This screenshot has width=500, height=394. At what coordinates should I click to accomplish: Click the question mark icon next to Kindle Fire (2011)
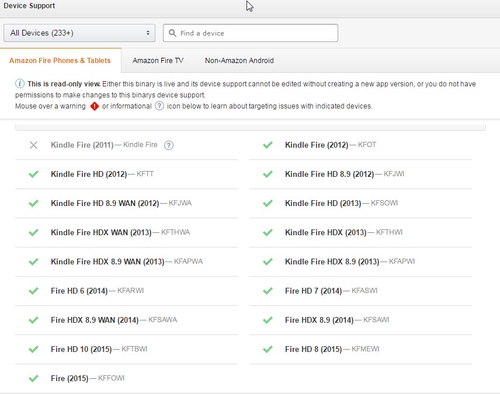point(169,145)
